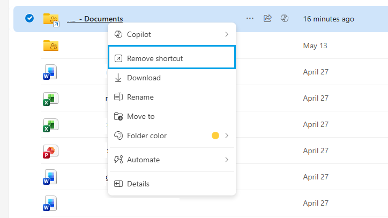Select Download in the context menu
Viewport: 388px width, 218px height.
(x=171, y=78)
